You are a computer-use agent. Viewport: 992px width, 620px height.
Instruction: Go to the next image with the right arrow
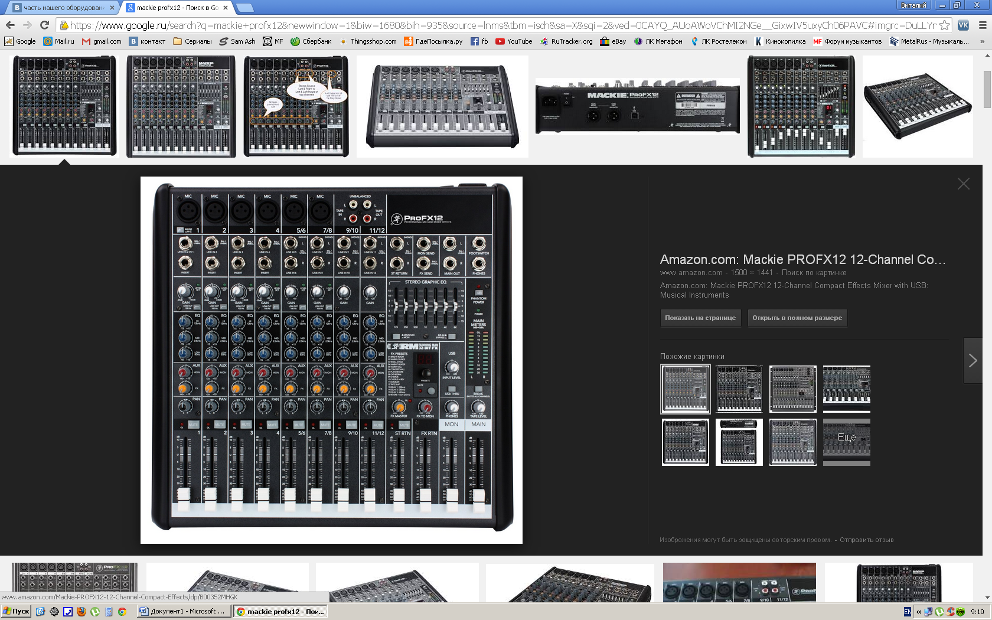coord(973,360)
